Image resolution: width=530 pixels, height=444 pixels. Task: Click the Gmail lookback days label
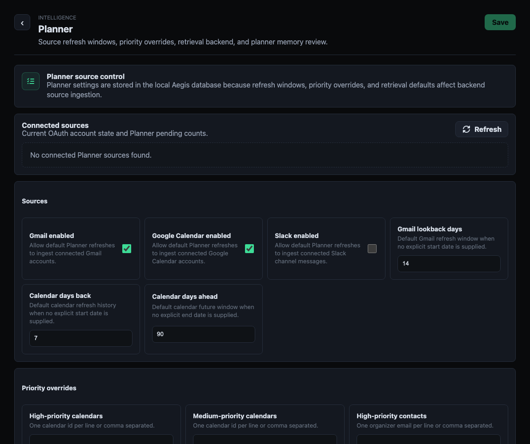tap(430, 229)
